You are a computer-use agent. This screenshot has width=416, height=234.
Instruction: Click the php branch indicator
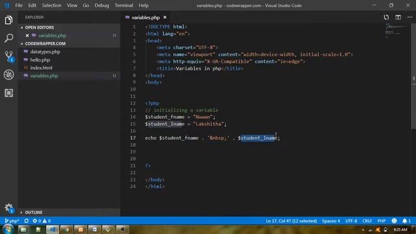pyautogui.click(x=12, y=221)
